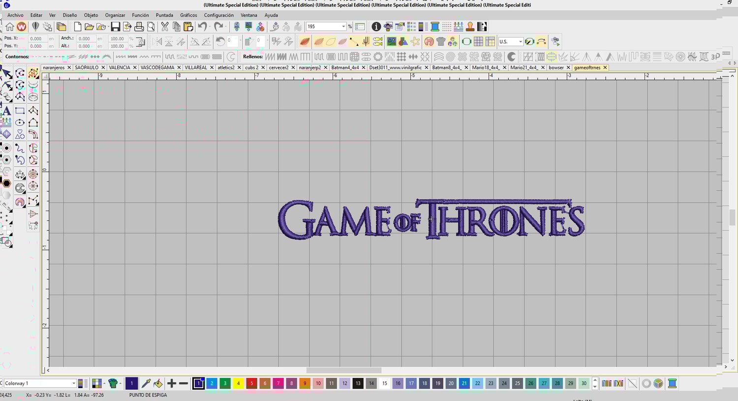738x401 pixels.
Task: Click the horizontal scrollbar thumb
Action: 344,370
